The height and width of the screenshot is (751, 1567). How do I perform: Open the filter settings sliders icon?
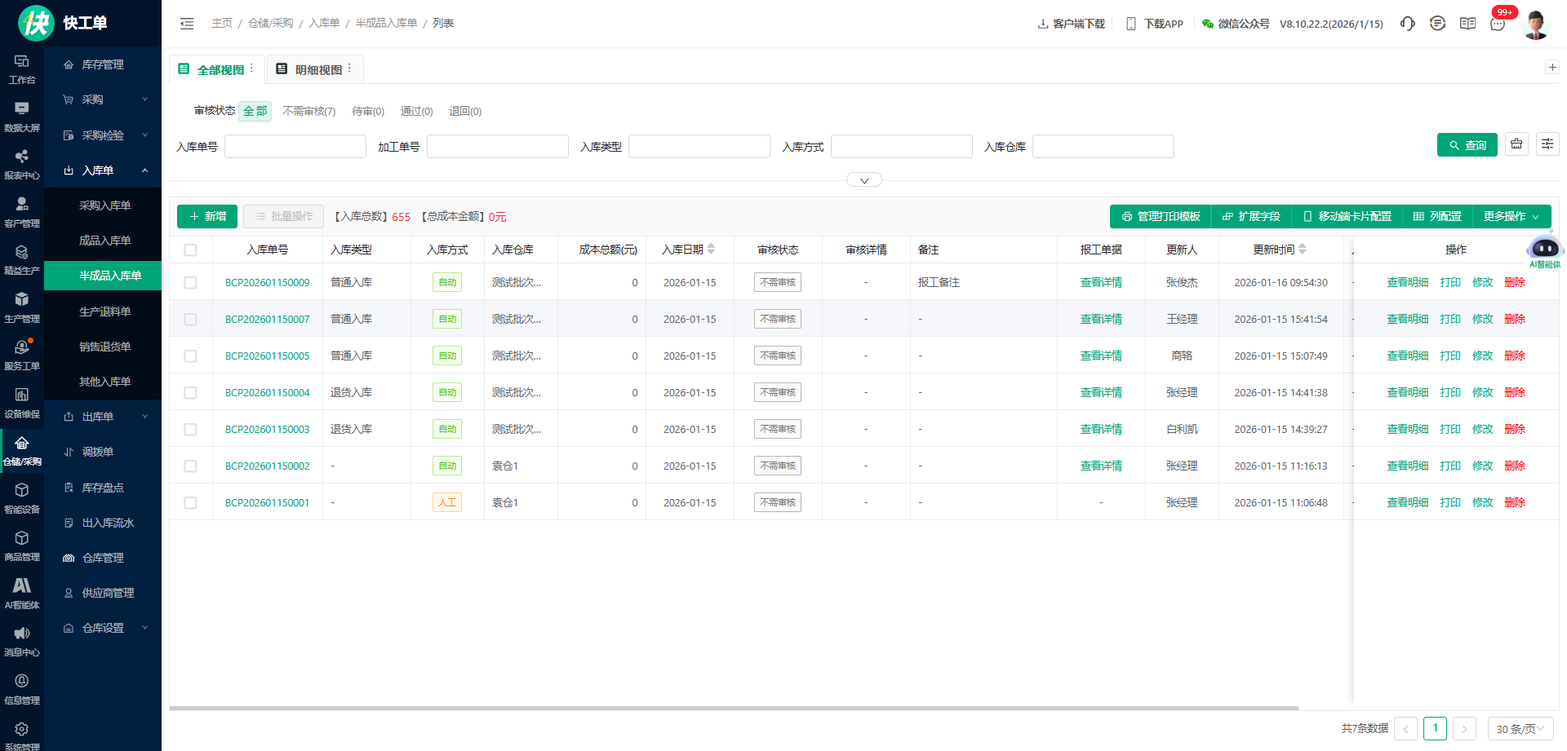click(x=1547, y=144)
